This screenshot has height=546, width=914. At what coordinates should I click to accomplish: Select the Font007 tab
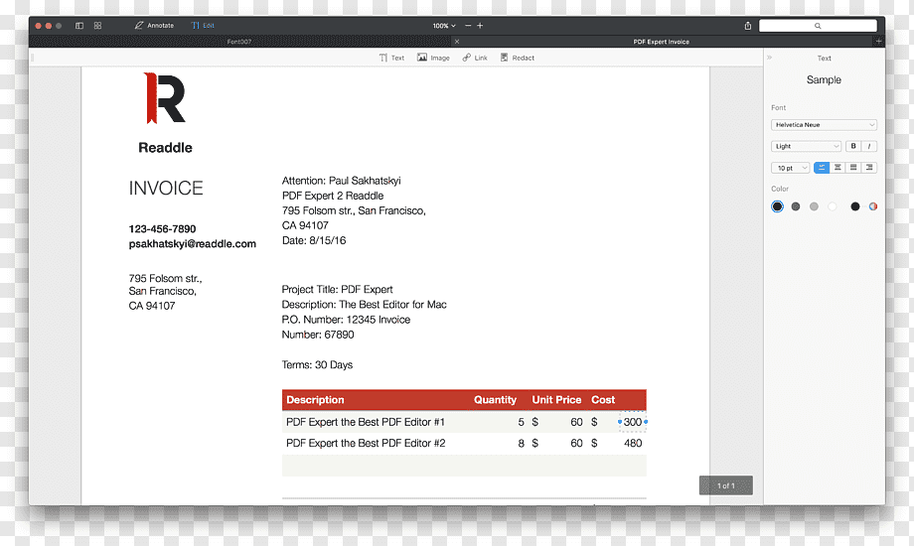239,42
